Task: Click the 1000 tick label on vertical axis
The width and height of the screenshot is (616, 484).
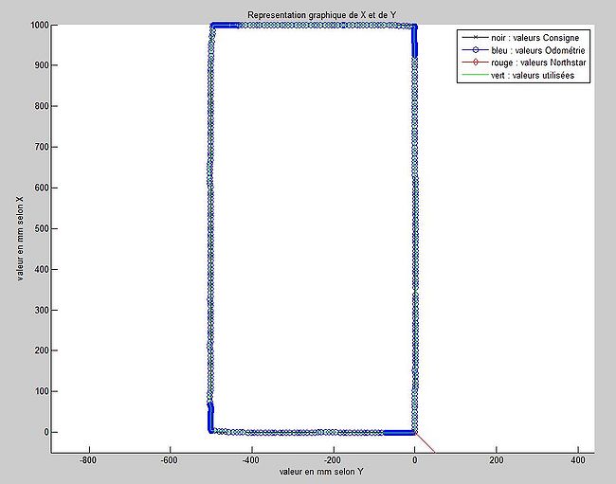Action: [x=36, y=26]
